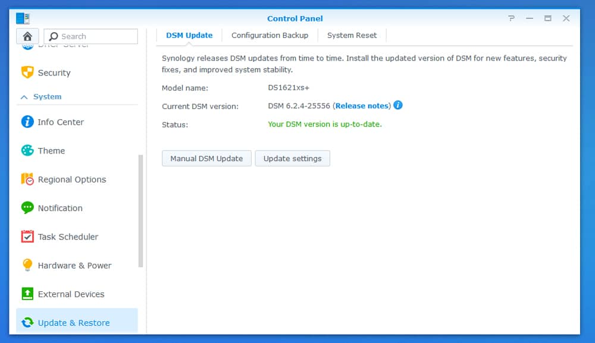Select Regional Options in the sidebar
The image size is (595, 343).
[x=77, y=180]
